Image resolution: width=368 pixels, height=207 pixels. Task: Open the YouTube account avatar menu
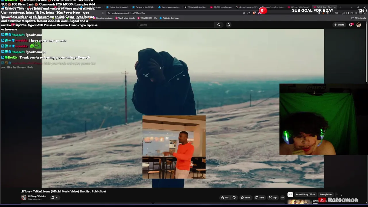[x=359, y=25]
